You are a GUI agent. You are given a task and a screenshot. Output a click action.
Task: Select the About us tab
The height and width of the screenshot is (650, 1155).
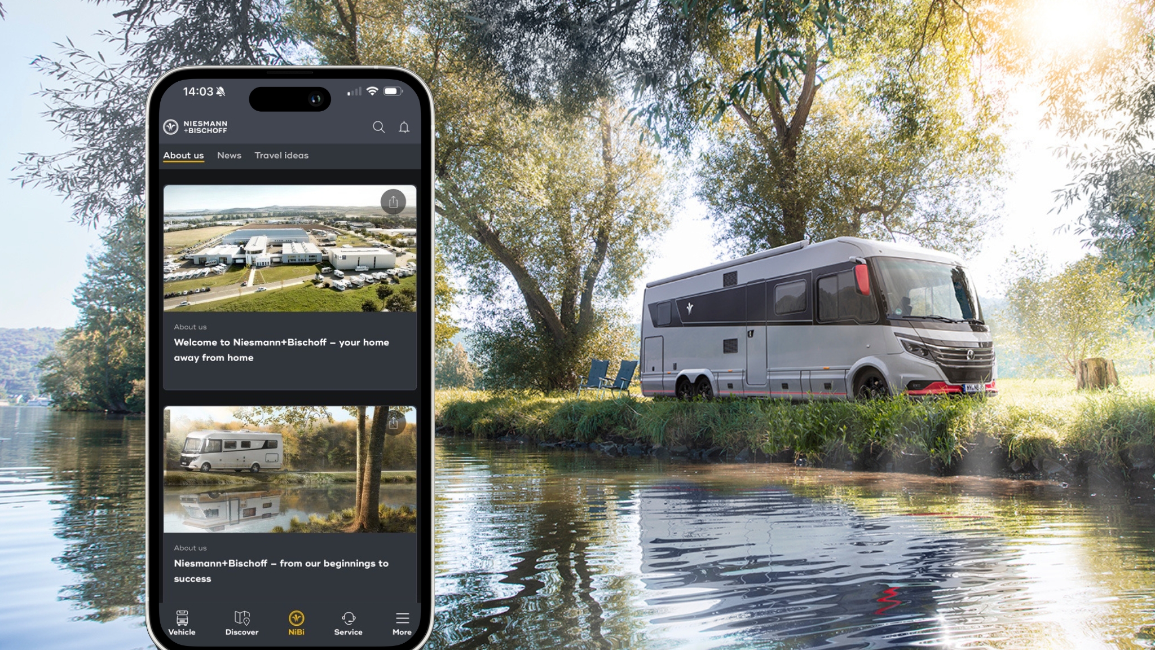[183, 155]
